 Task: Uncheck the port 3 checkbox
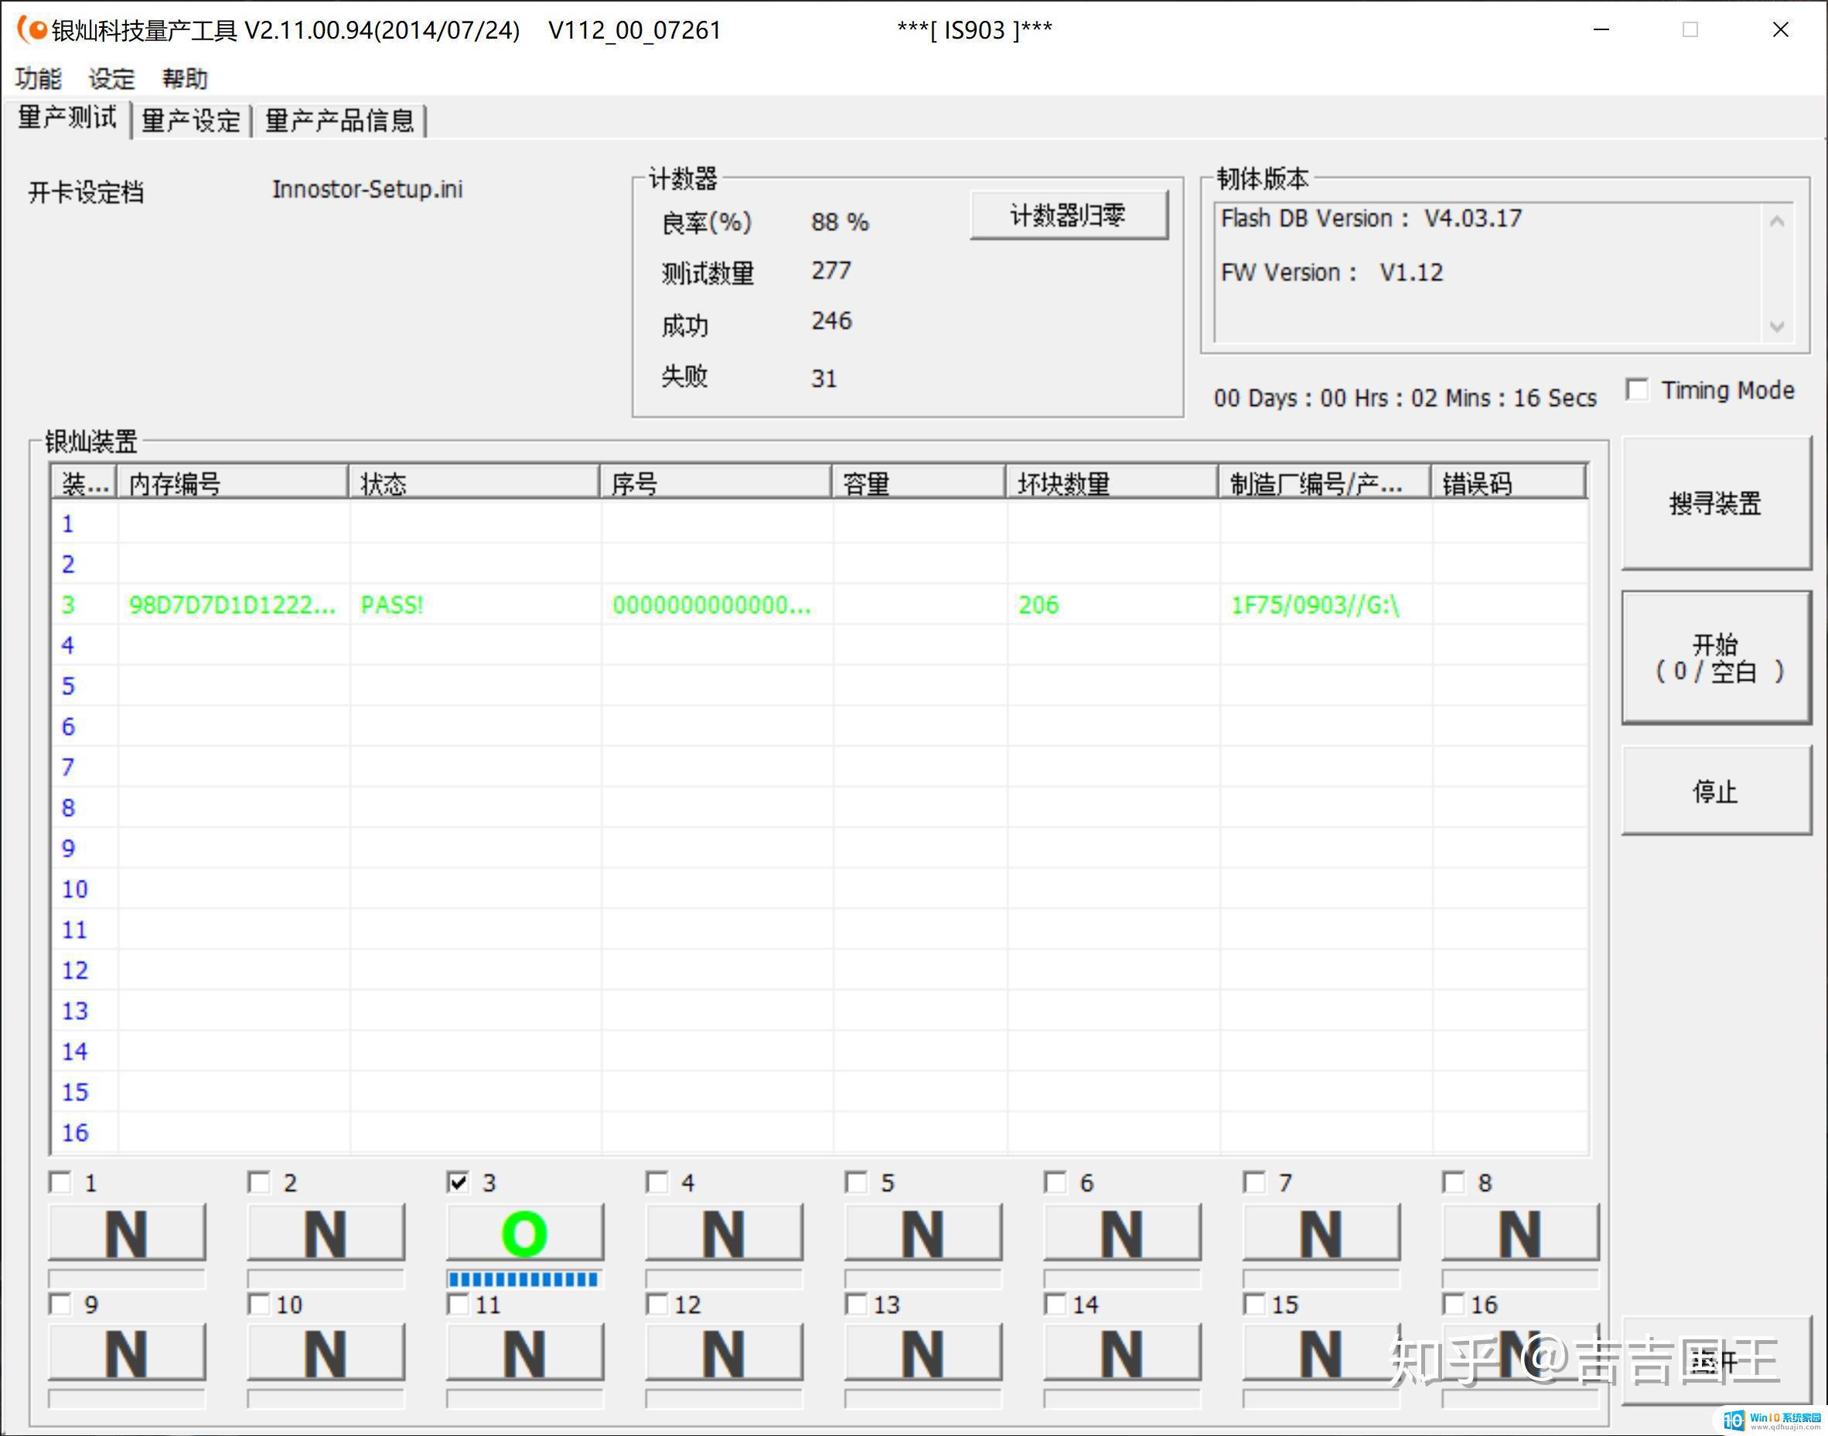click(x=459, y=1183)
